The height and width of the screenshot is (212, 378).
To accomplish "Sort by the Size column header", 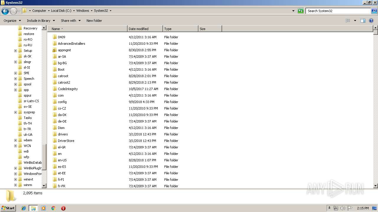I will 210,29.
